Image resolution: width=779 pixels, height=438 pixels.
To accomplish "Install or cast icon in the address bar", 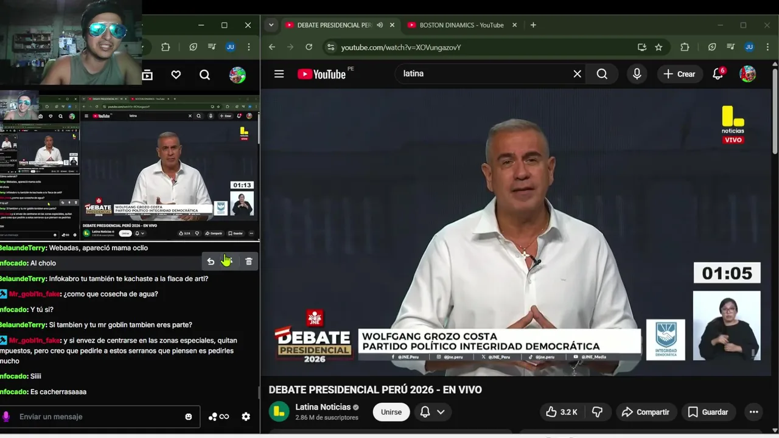I will pos(641,47).
